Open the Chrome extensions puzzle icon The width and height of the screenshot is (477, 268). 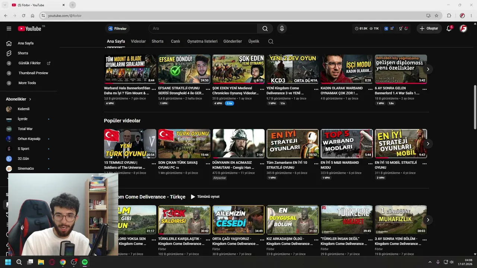tap(449, 16)
